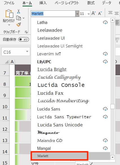Toggle the AutoSave switch
Viewport: 120px width, 165px height.
point(23,39)
